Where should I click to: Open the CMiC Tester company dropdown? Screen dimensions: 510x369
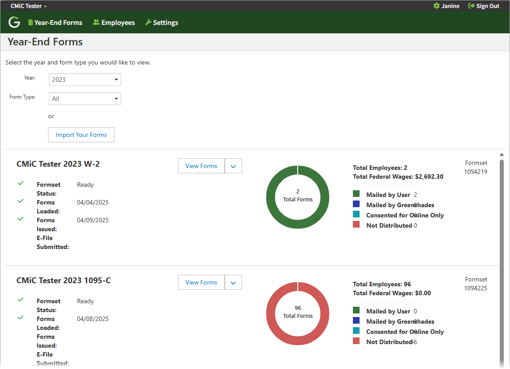[29, 6]
